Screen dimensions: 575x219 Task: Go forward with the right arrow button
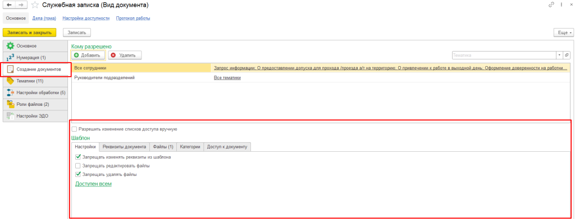pyautogui.click(x=21, y=5)
